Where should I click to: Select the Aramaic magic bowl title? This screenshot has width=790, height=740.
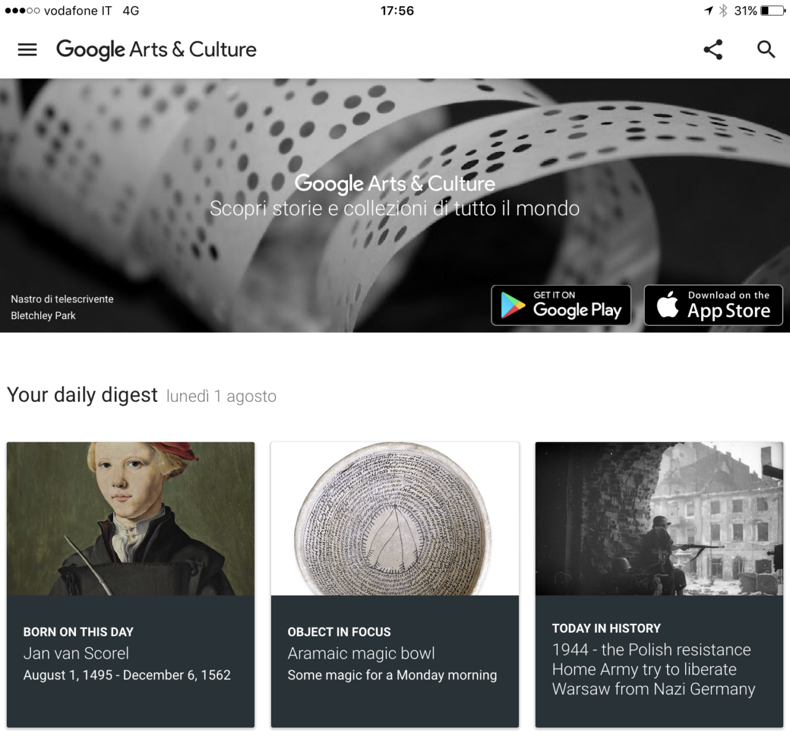coord(361,653)
